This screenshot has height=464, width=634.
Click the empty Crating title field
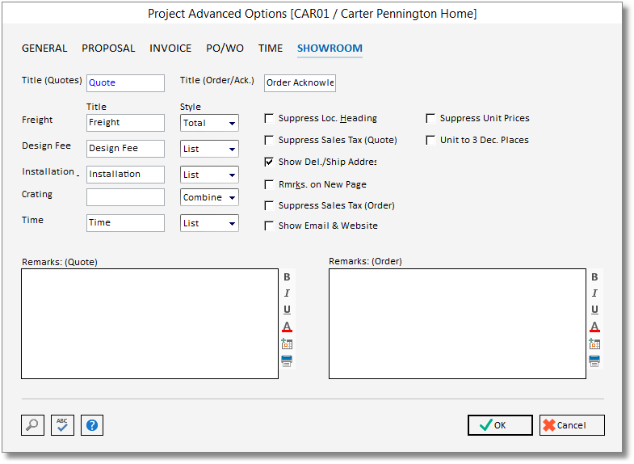(x=125, y=197)
